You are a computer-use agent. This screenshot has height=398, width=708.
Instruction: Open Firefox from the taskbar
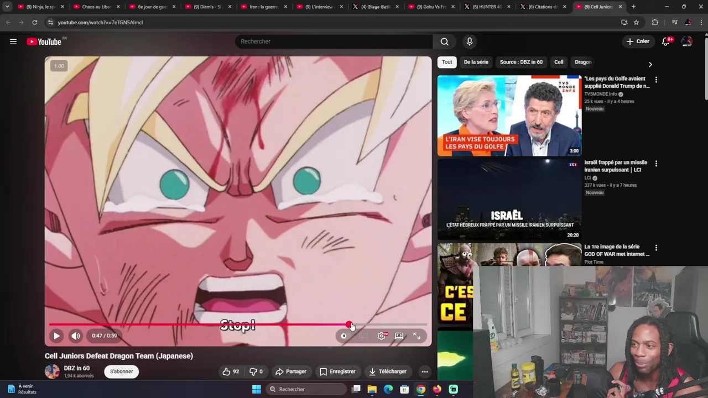437,389
